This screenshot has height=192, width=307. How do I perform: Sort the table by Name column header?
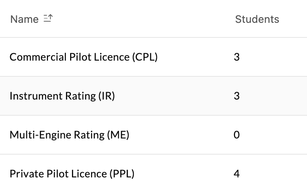tap(24, 19)
